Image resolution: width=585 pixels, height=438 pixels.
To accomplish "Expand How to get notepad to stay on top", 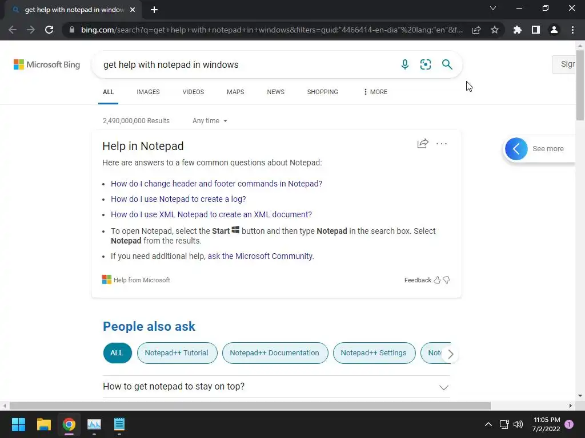I will pos(277,387).
